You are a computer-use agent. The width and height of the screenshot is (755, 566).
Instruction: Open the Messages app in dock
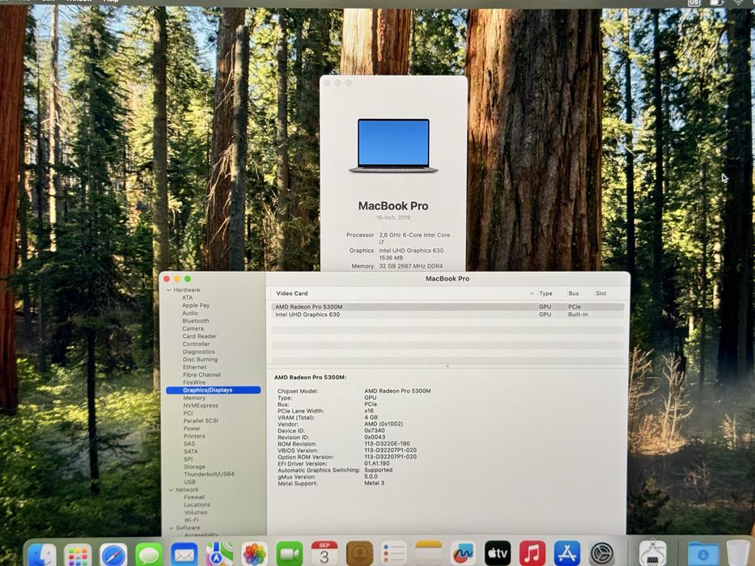pyautogui.click(x=149, y=555)
